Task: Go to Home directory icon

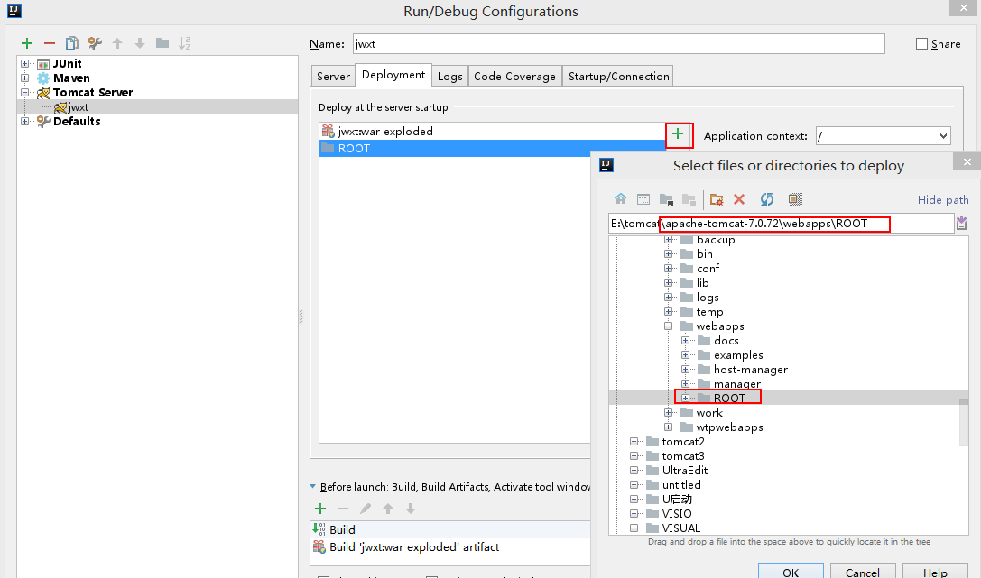Action: tap(621, 199)
